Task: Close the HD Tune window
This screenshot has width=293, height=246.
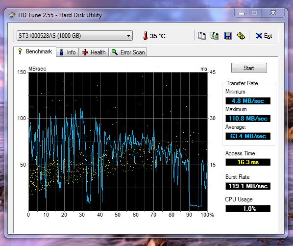Action: pyautogui.click(x=273, y=13)
